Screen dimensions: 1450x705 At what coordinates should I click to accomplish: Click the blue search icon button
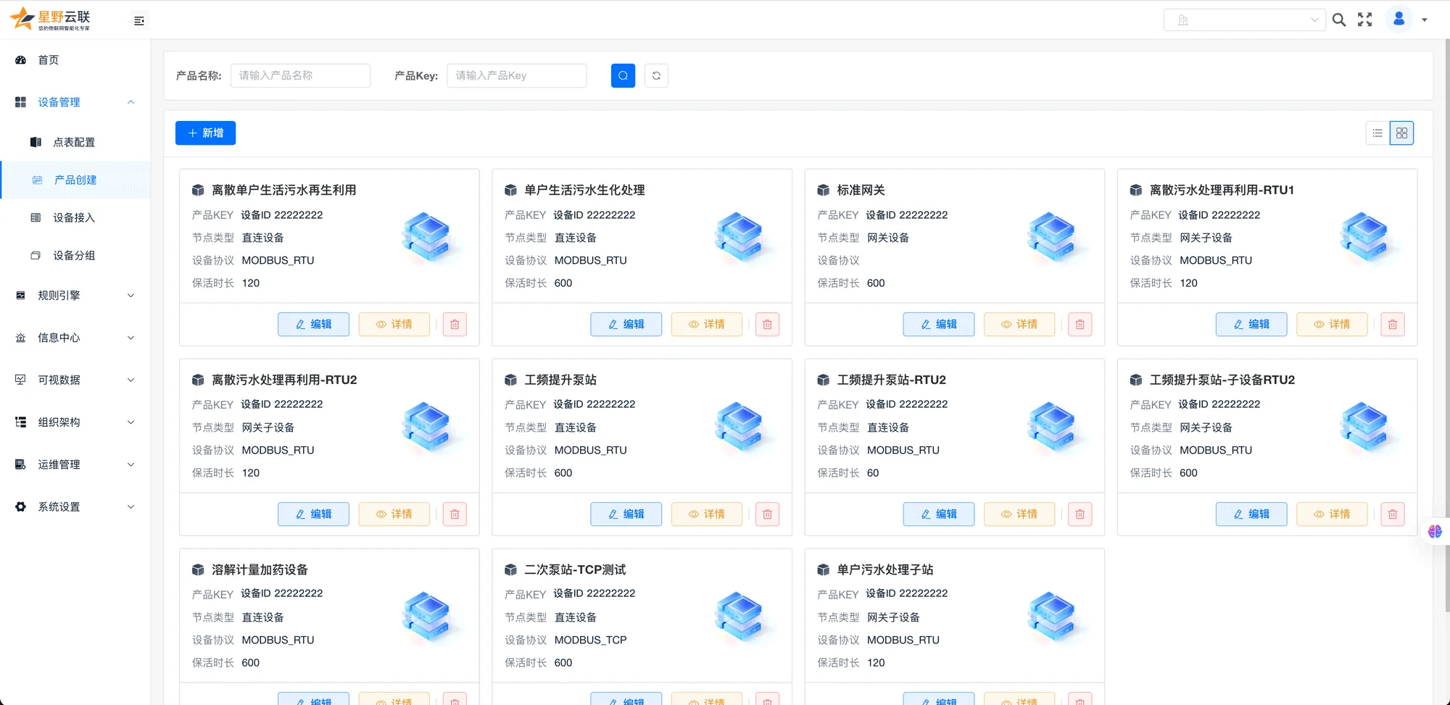623,75
